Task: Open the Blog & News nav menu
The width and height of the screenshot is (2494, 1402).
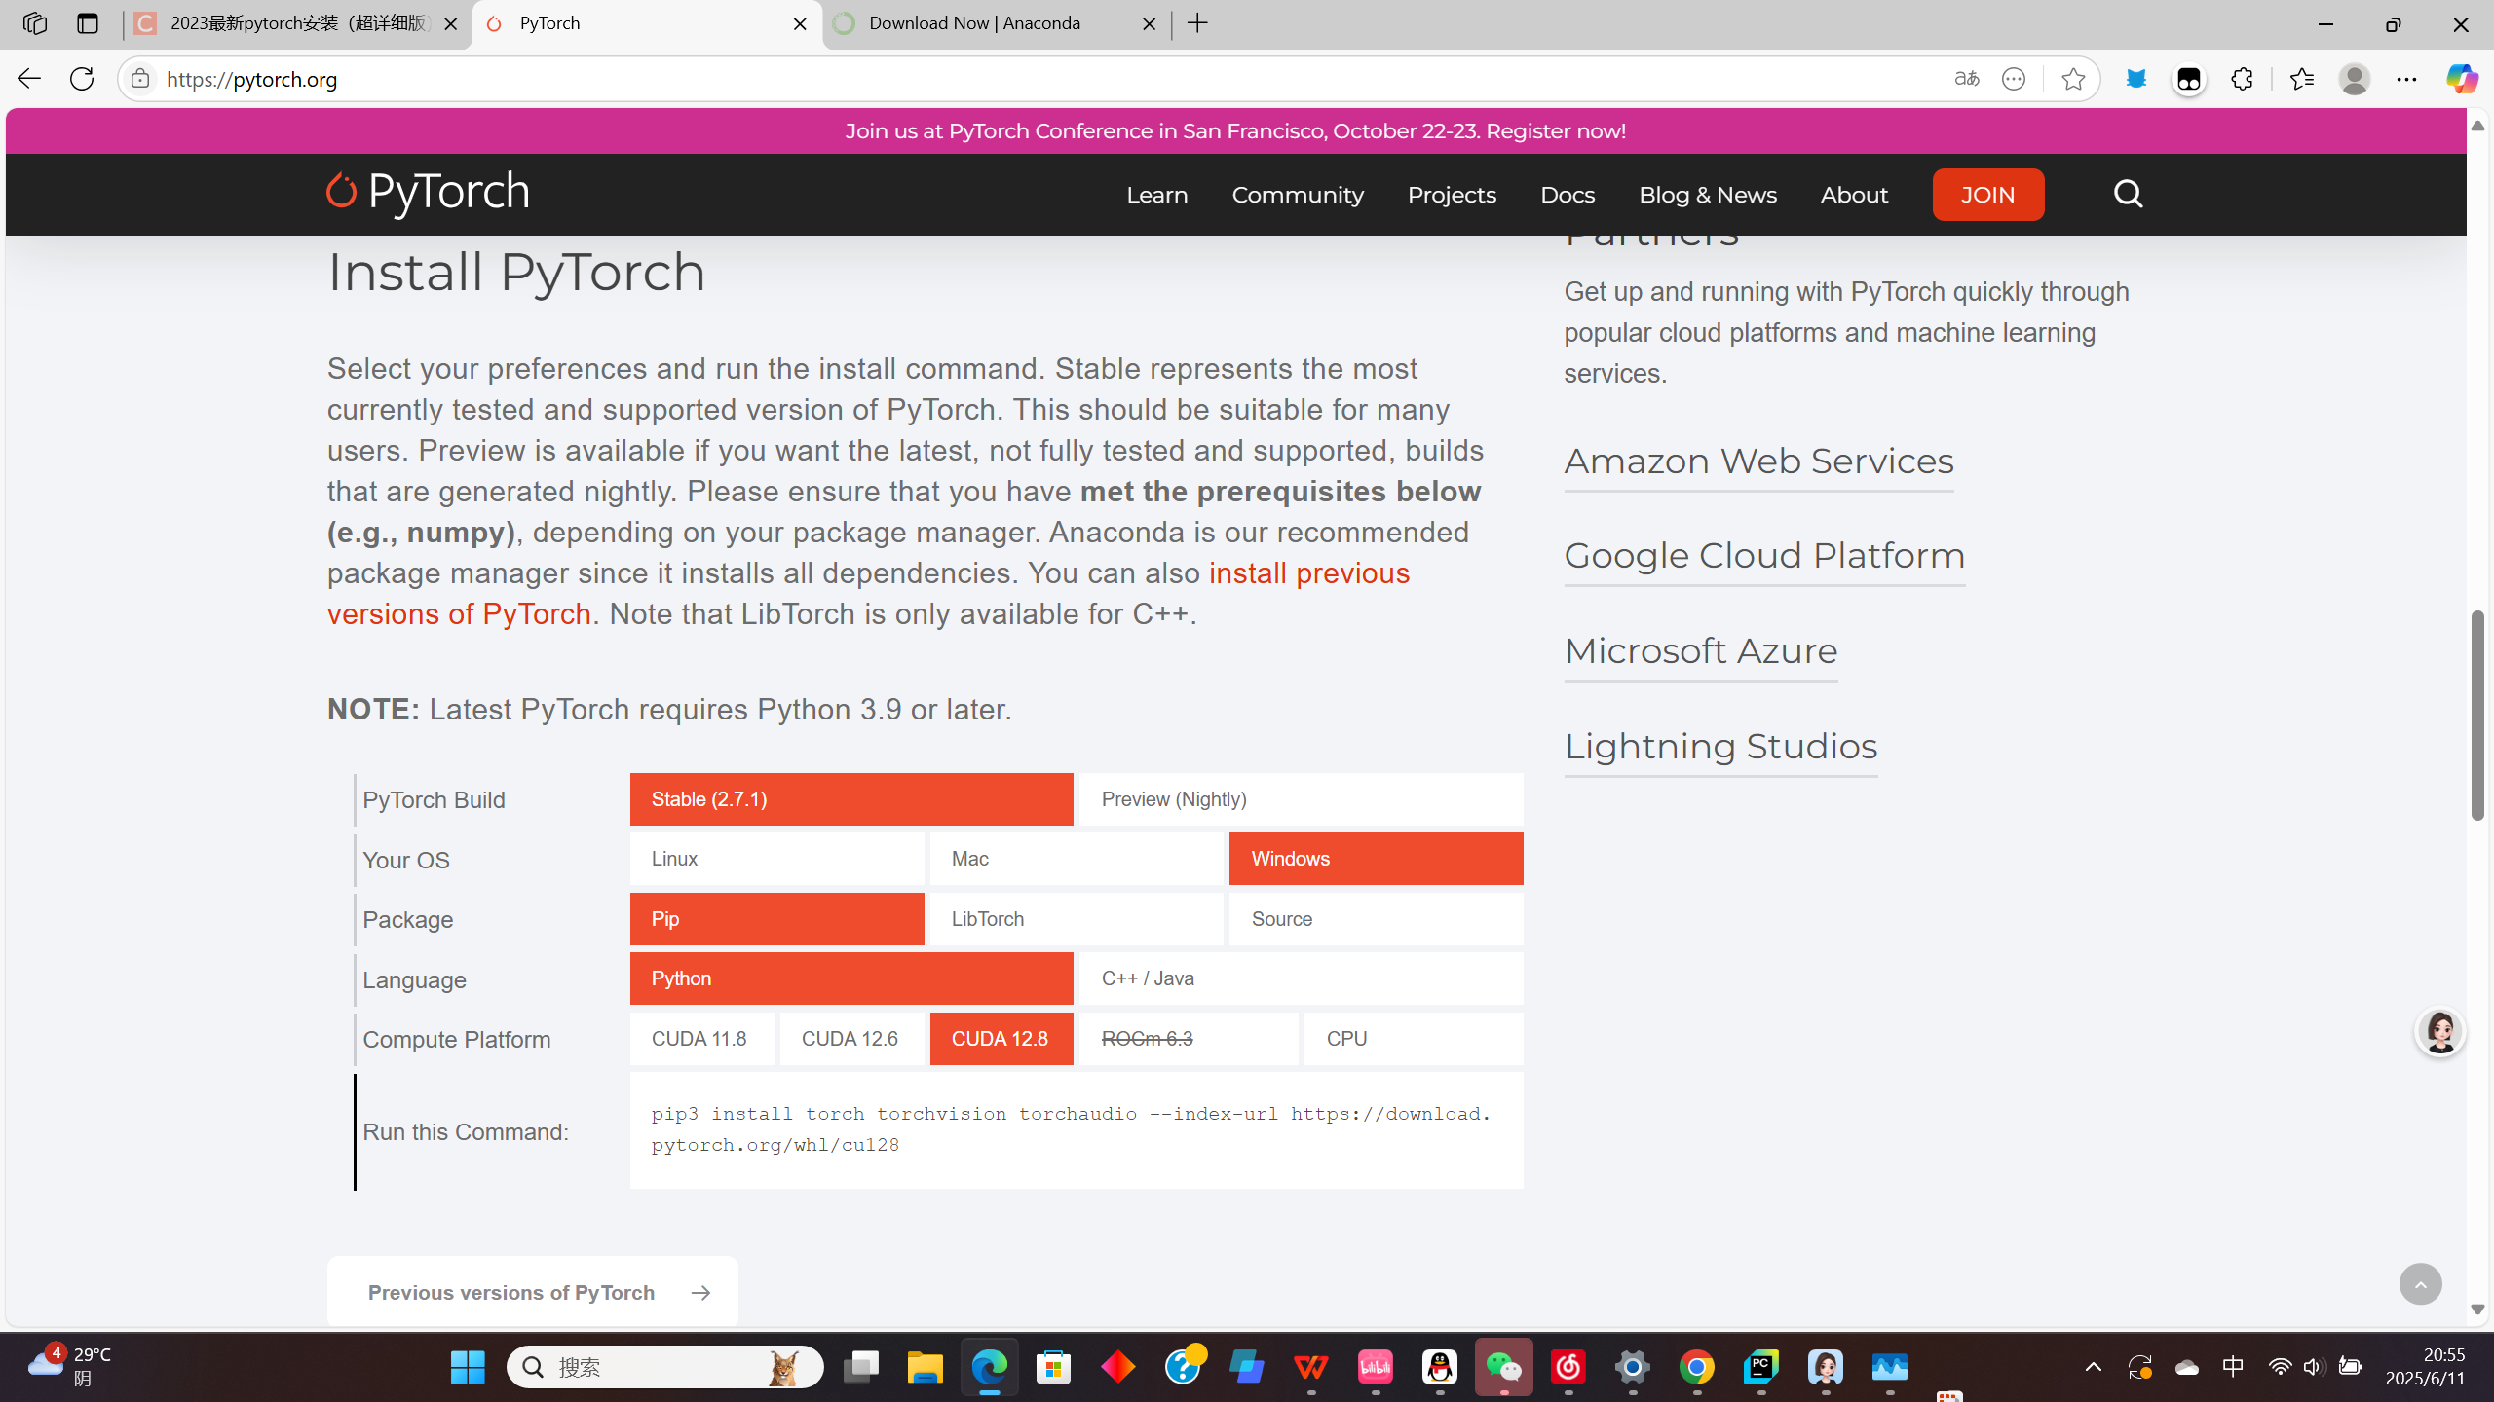Action: (1708, 195)
